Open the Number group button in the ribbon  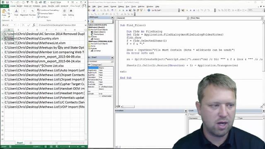[32, 12]
